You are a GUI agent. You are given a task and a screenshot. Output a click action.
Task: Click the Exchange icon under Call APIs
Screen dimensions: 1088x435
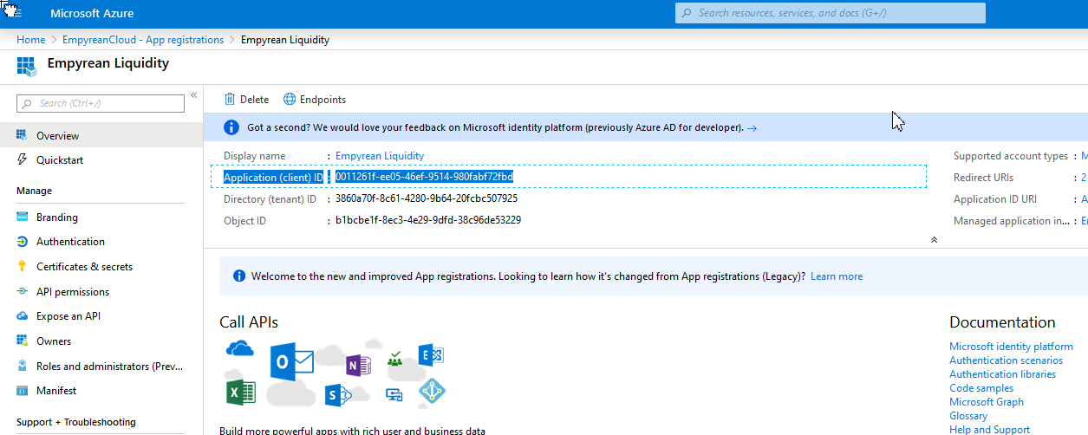[x=431, y=355]
